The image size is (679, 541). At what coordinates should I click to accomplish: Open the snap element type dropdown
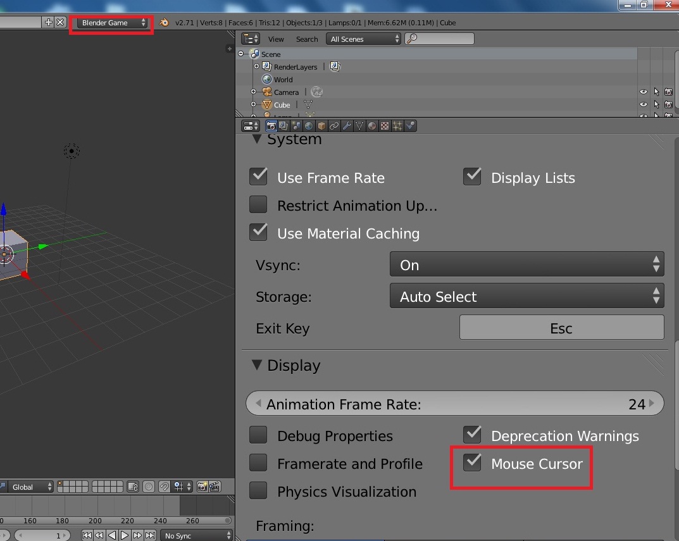point(183,487)
